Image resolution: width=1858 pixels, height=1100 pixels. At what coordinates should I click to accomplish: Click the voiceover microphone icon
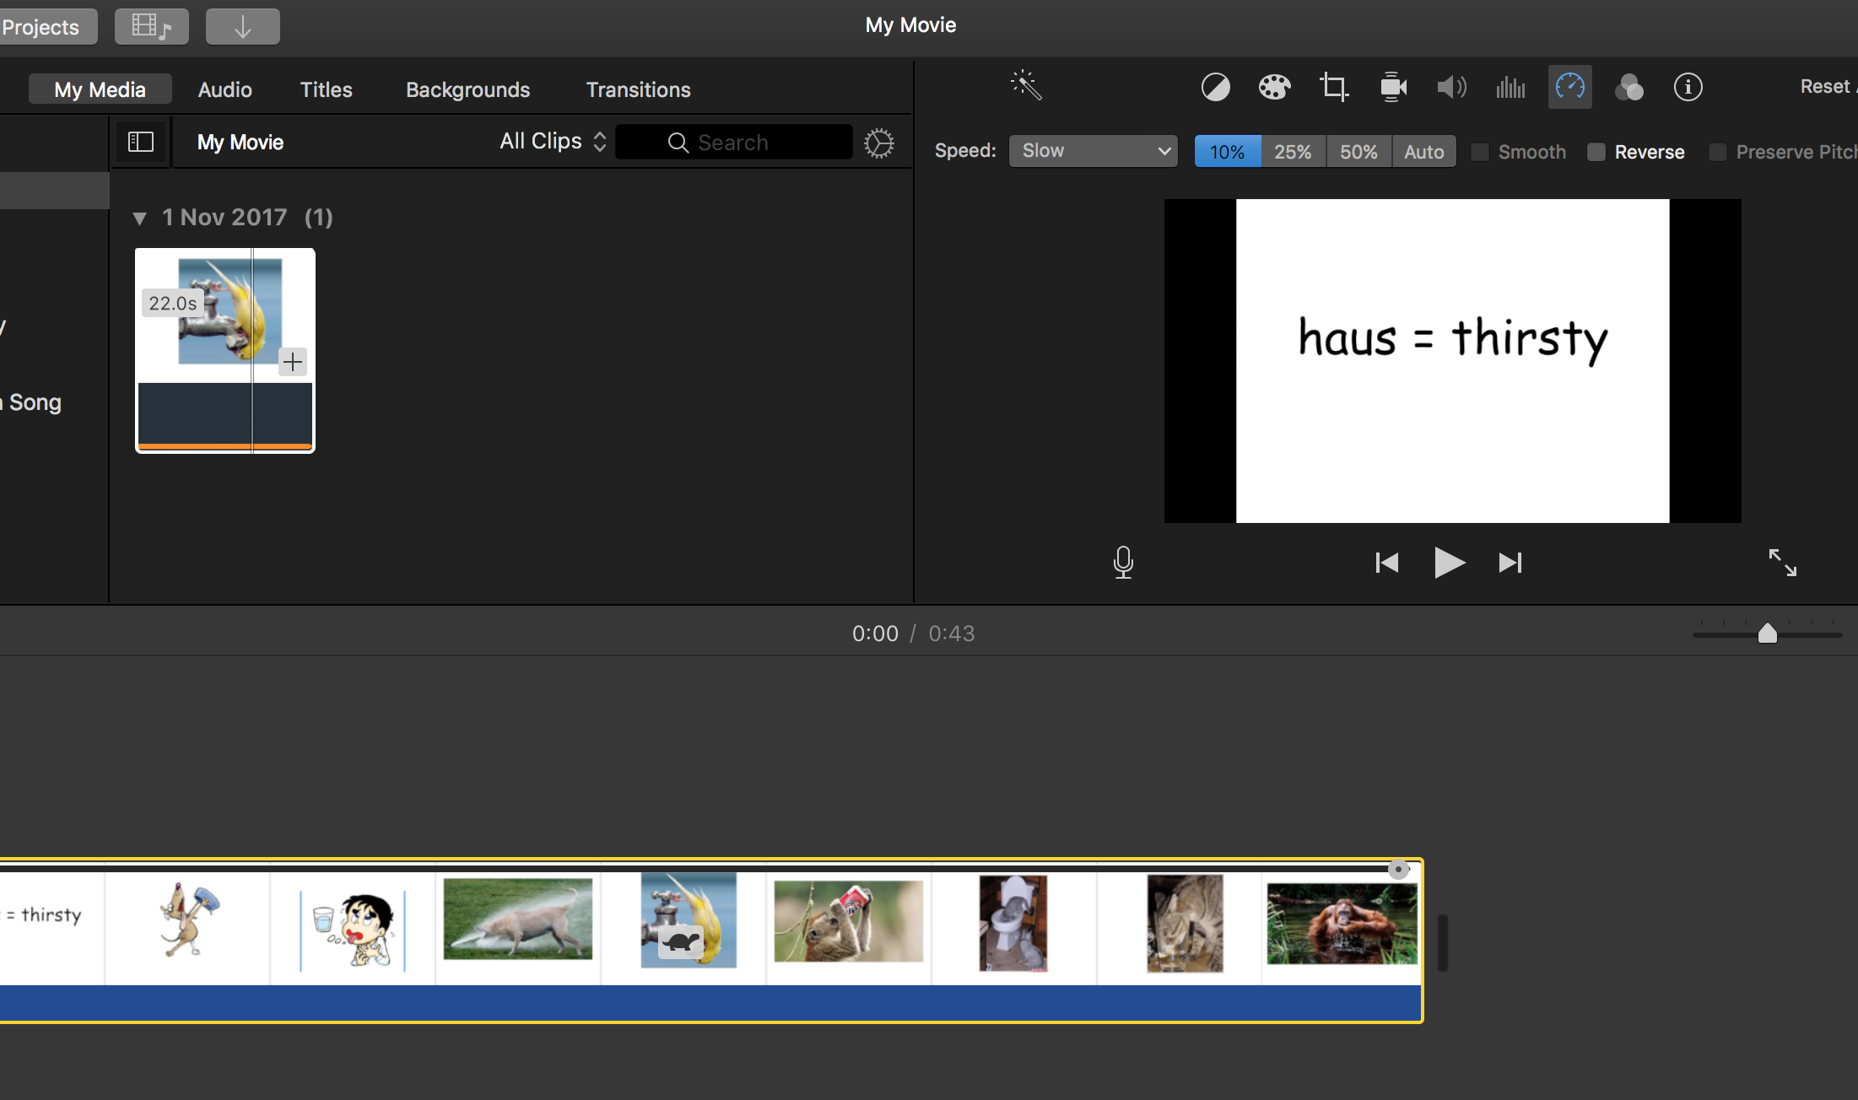(1123, 562)
